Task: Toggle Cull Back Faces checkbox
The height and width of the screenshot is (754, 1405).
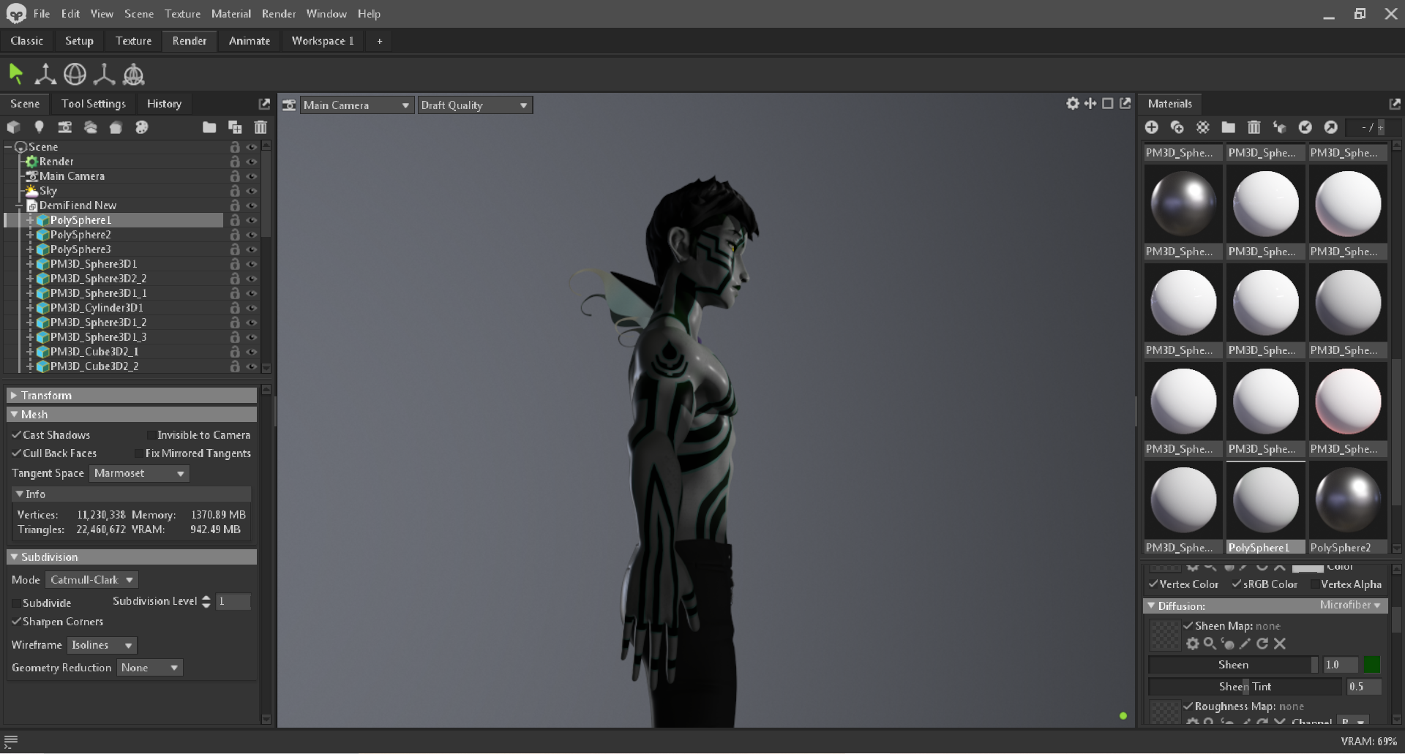Action: coord(16,453)
